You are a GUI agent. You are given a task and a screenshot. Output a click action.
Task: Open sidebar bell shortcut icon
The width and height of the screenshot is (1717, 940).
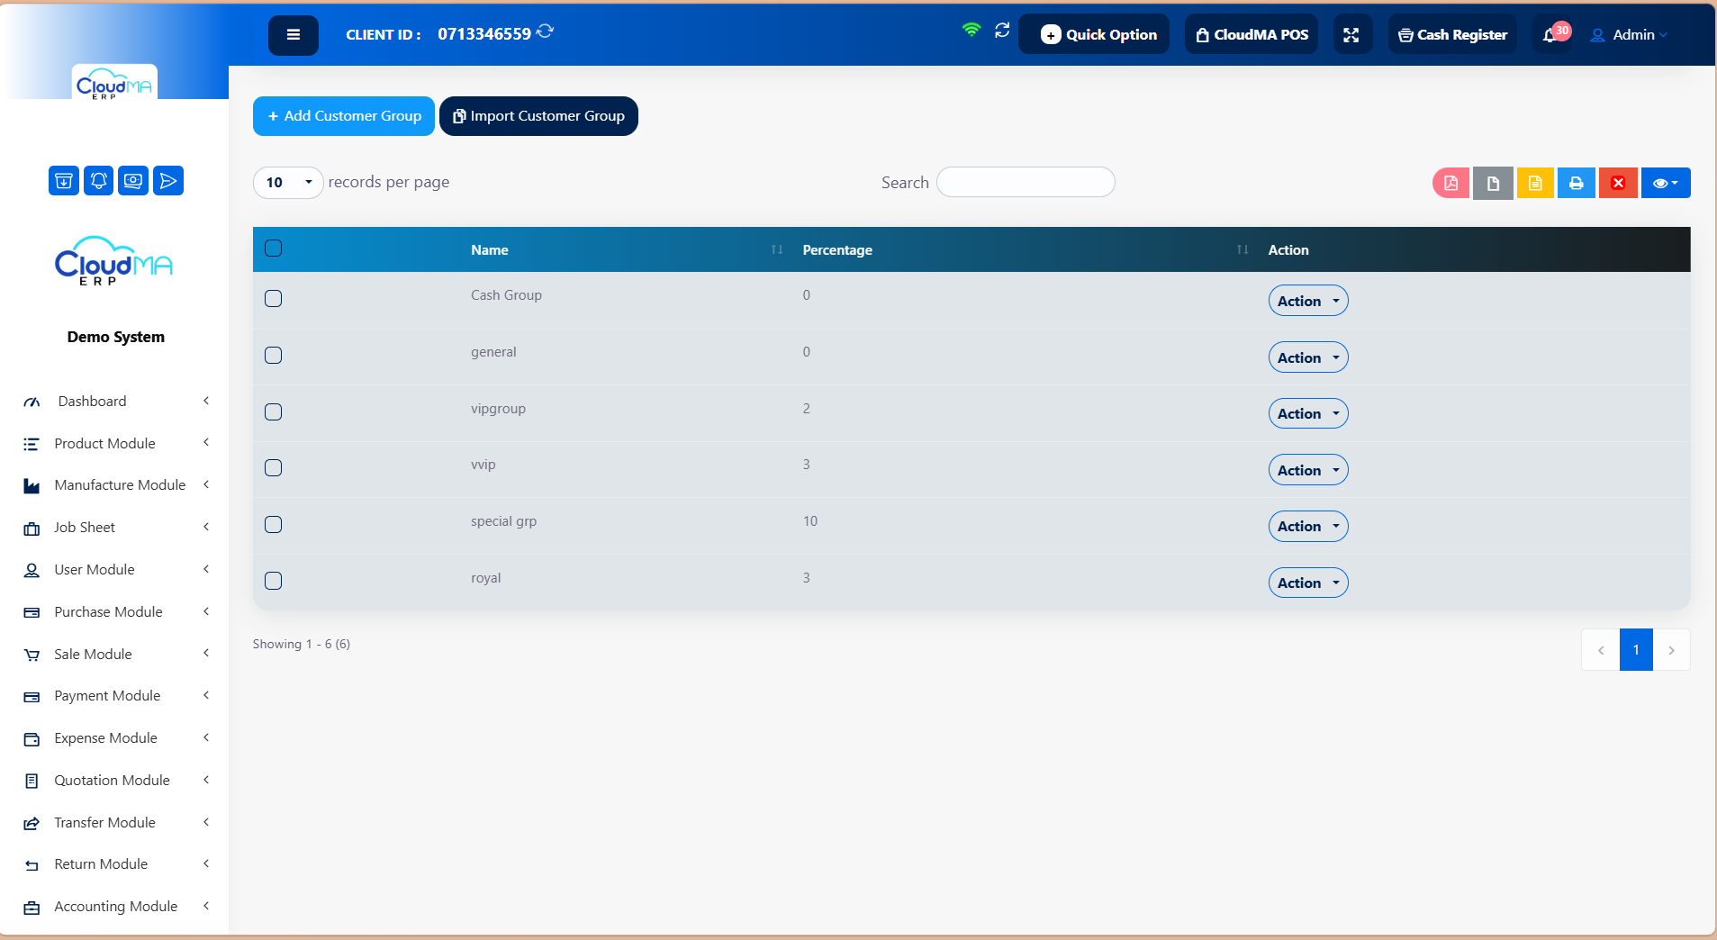click(99, 181)
